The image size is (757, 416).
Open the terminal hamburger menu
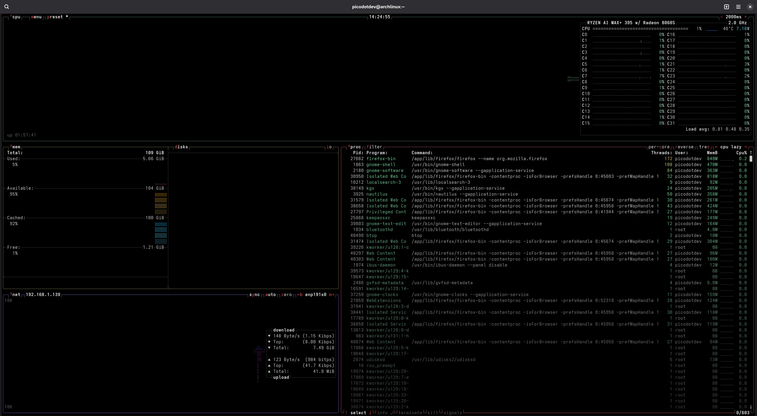738,6
